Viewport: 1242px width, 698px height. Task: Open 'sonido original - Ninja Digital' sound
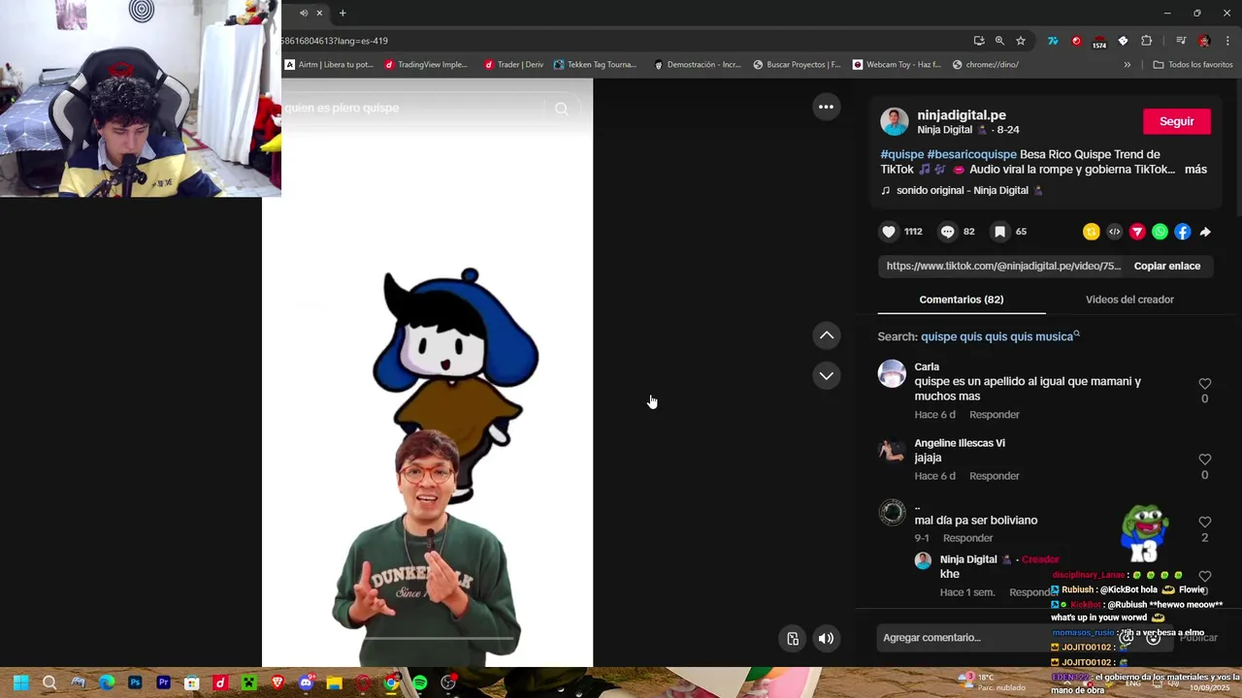click(962, 190)
